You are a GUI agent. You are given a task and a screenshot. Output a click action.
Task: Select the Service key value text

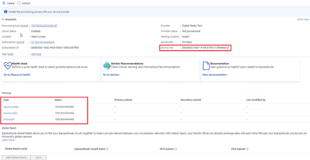click(x=205, y=48)
